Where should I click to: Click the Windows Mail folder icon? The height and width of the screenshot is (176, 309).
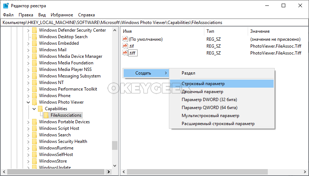pos(35,50)
